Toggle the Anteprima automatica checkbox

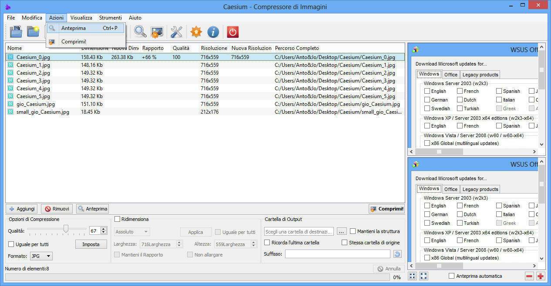point(451,276)
